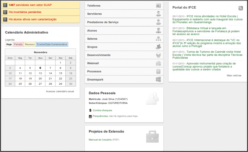Screen dimensions: 248x152
Task: Open the Servidores menu item
Action: (124, 14)
